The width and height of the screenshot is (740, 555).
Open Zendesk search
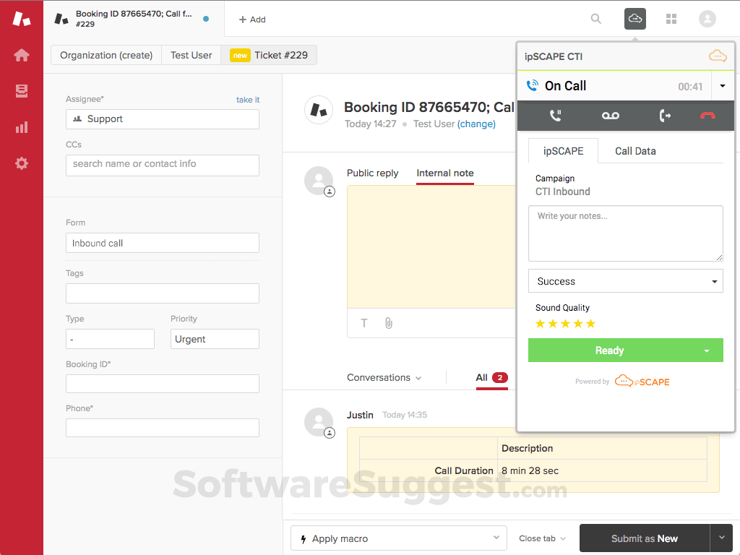[595, 19]
